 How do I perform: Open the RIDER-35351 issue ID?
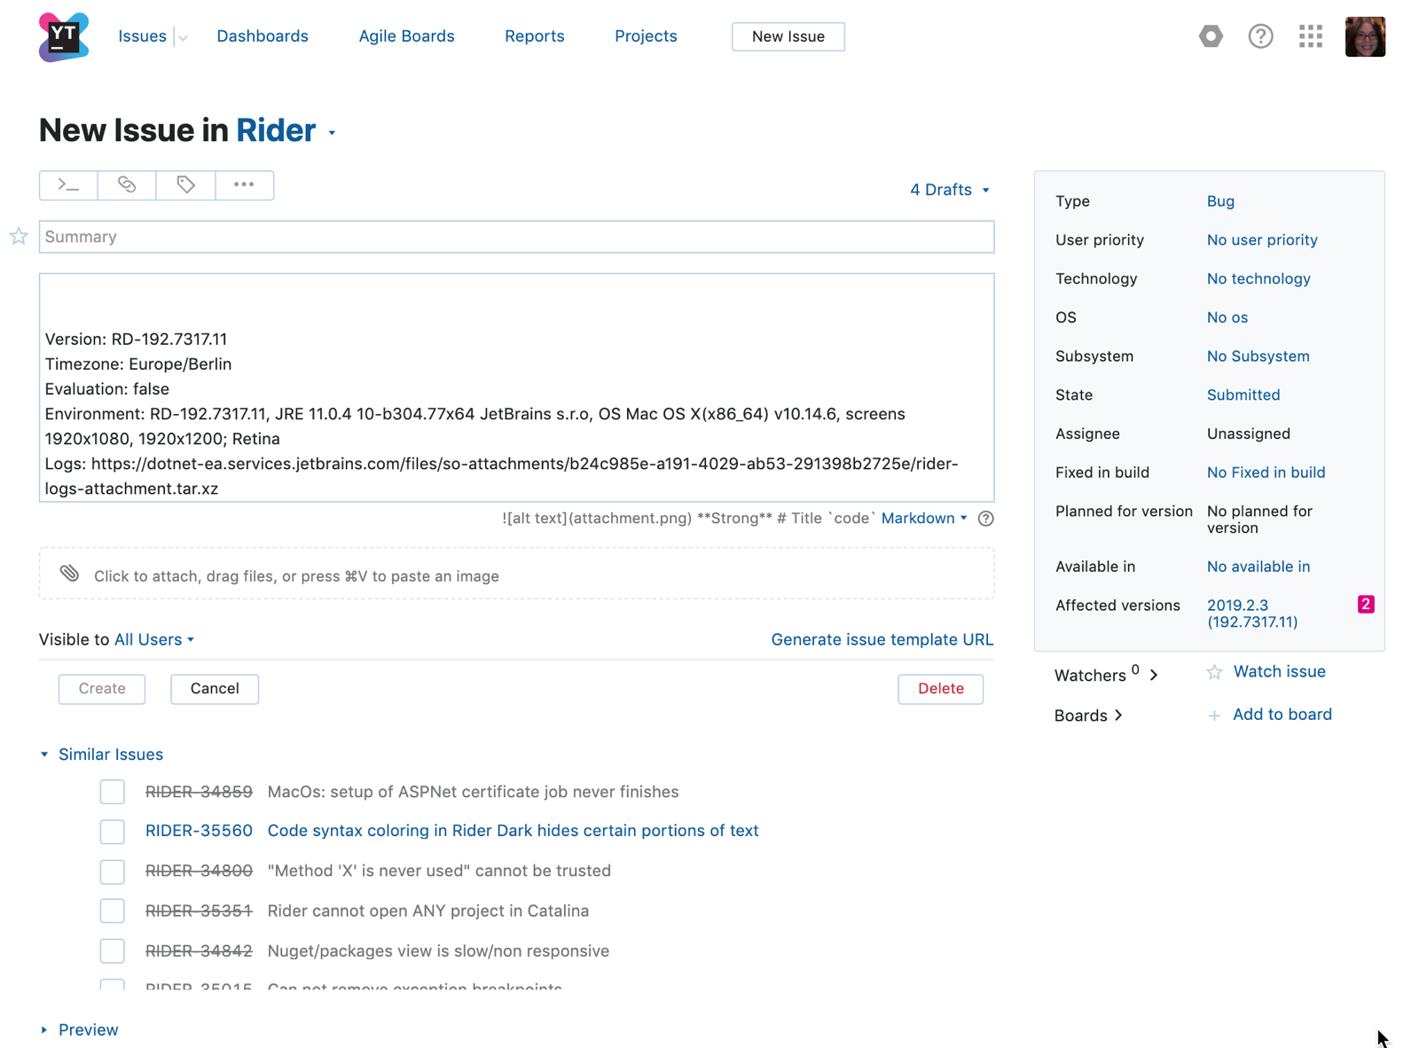[x=199, y=911]
